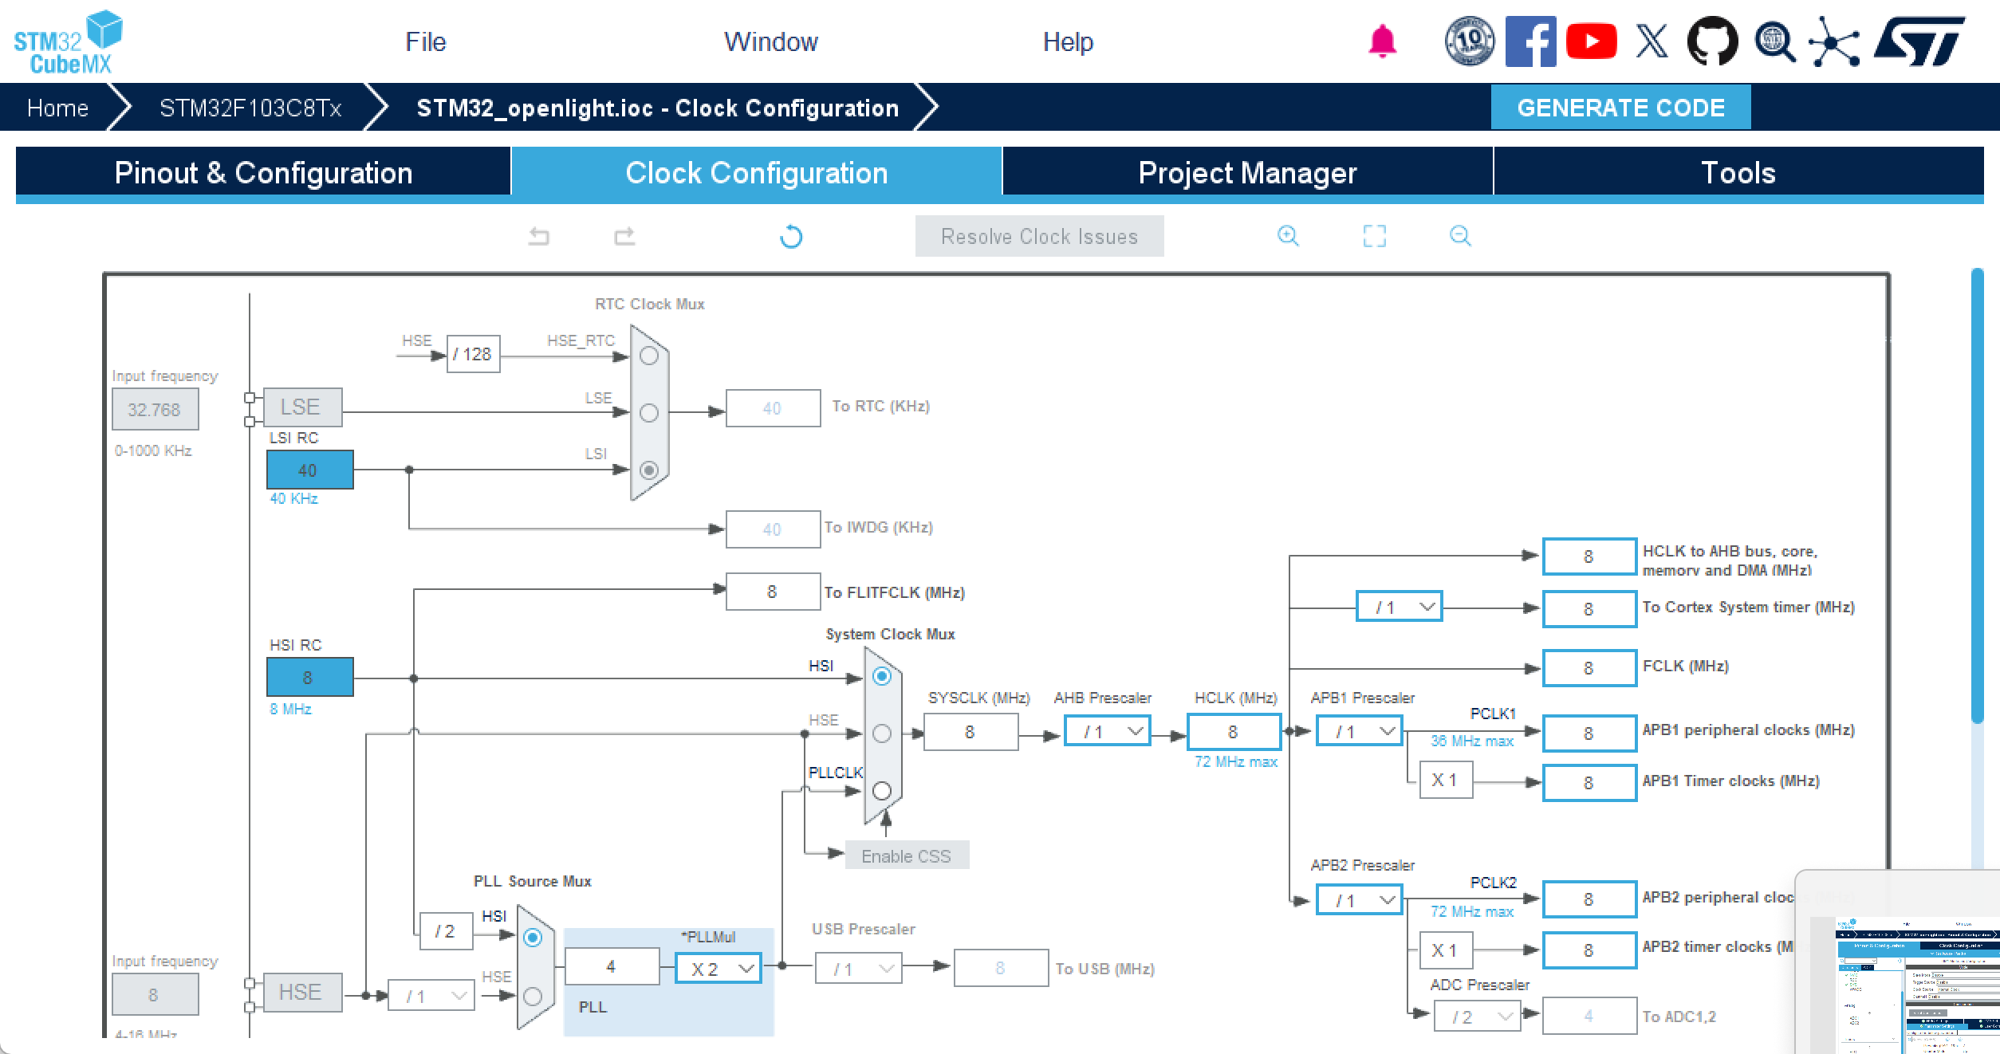The height and width of the screenshot is (1054, 2000).
Task: Switch to Tools tab
Action: [1738, 172]
